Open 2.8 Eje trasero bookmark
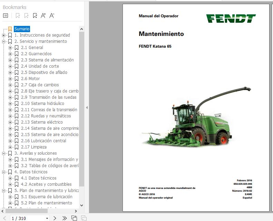273x221 pixels. (50, 91)
